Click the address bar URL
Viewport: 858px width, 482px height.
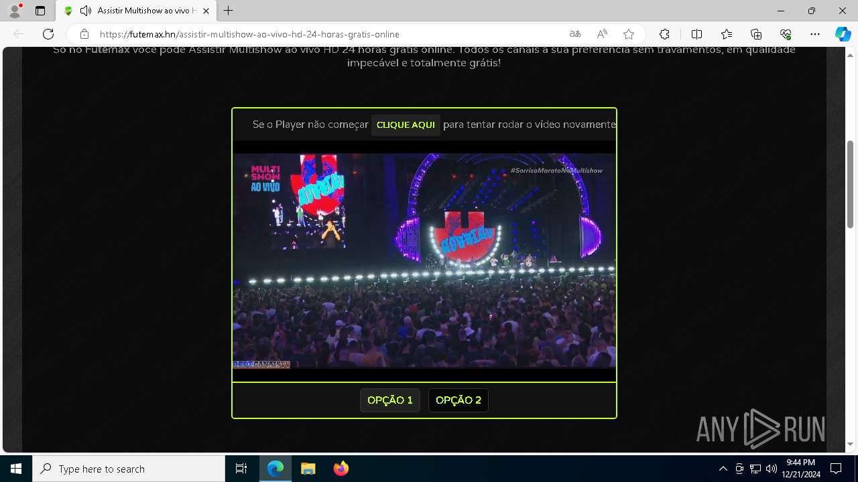click(249, 34)
